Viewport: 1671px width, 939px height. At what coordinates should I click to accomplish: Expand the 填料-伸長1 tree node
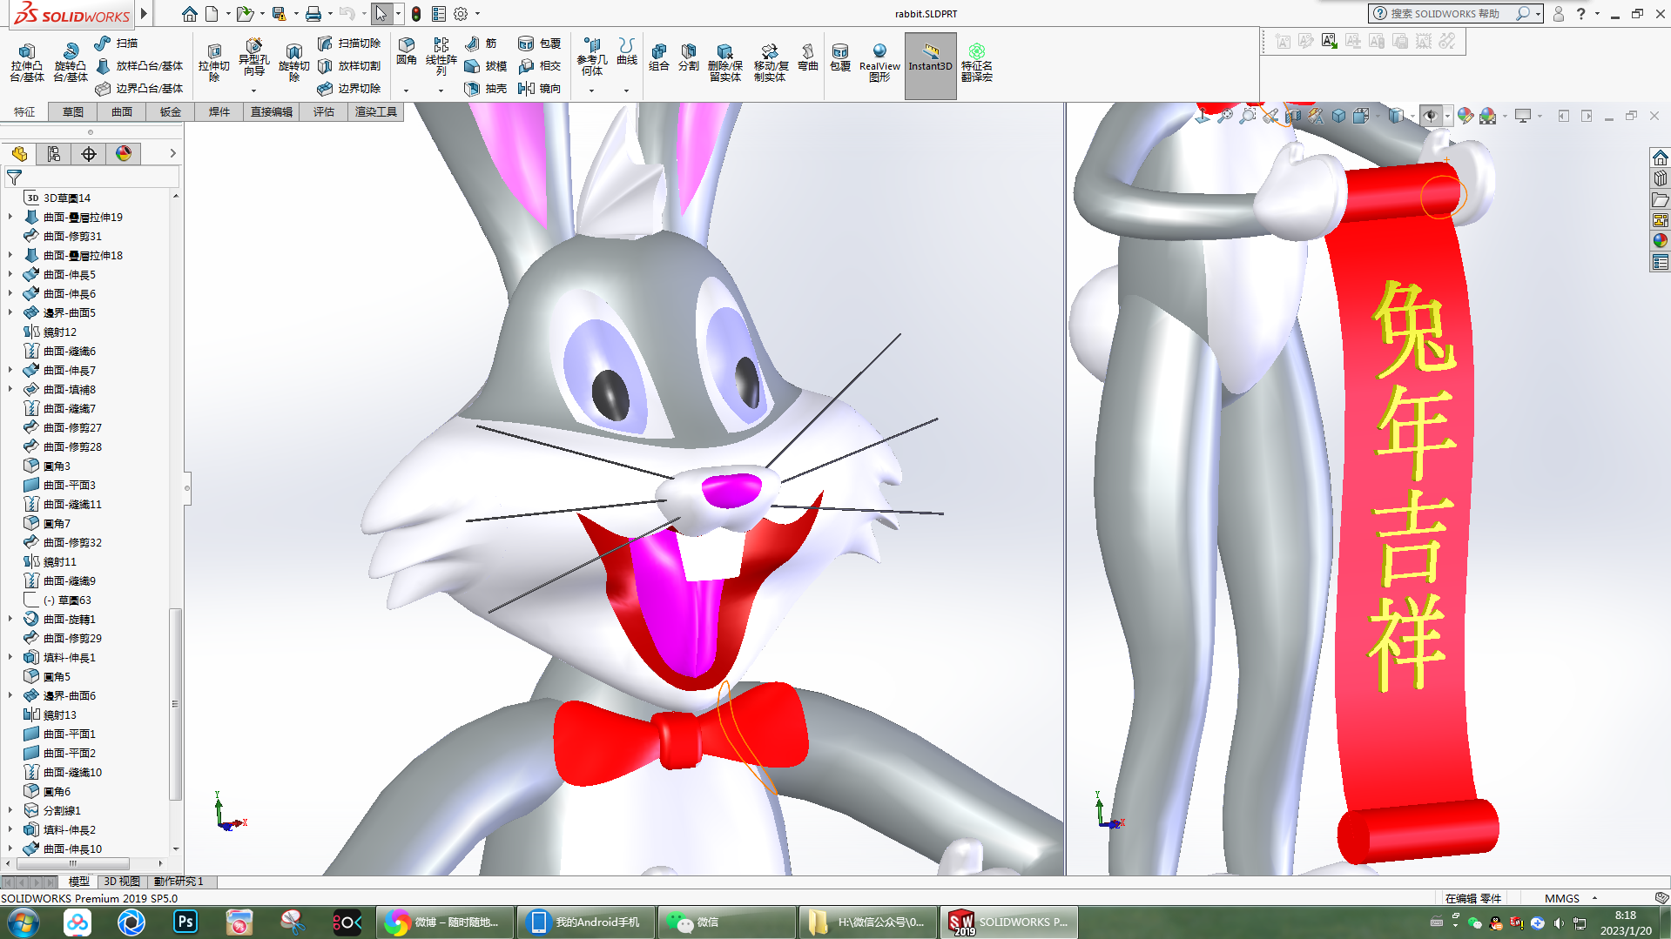click(10, 658)
